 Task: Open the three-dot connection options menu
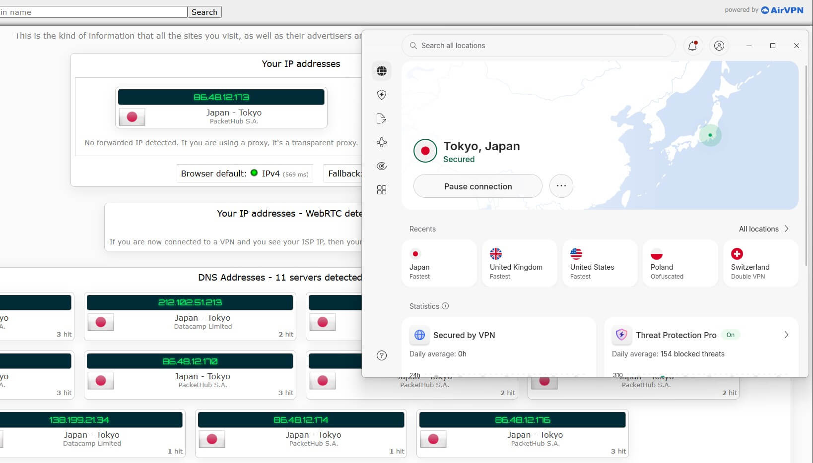click(x=561, y=186)
